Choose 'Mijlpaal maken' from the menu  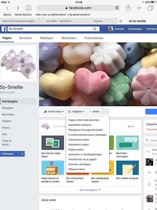77,169
